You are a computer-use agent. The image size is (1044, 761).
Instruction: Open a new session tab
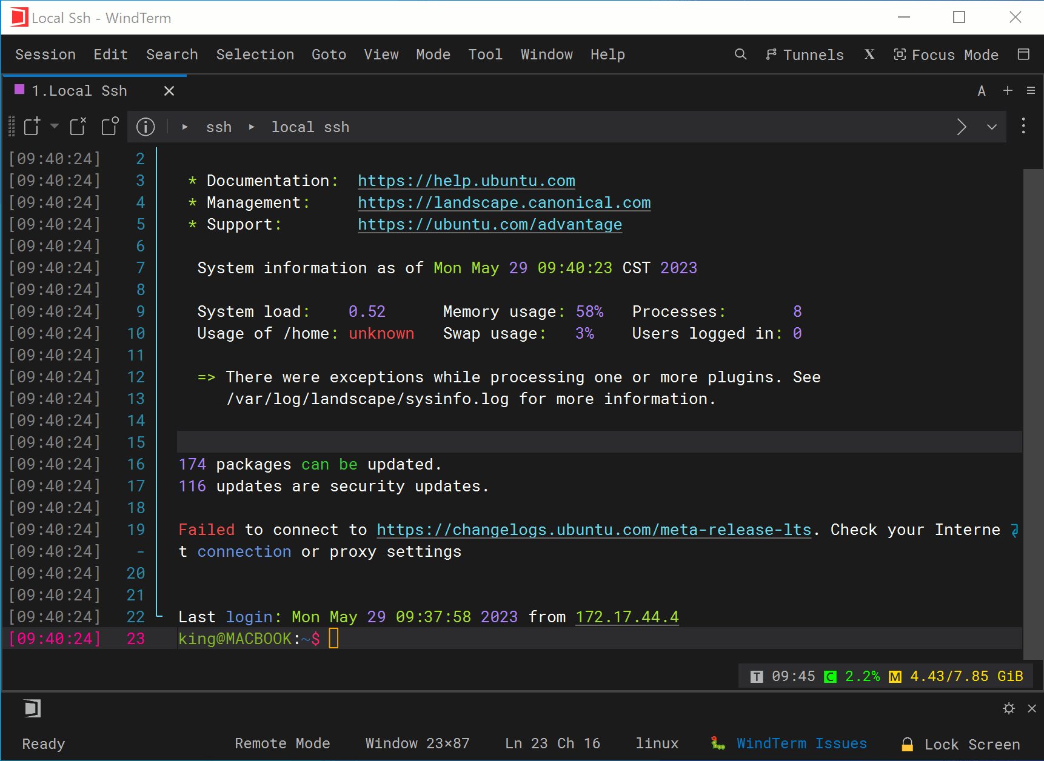32,126
